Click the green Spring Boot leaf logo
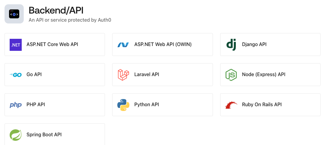Image resolution: width=329 pixels, height=145 pixels. click(x=15, y=135)
